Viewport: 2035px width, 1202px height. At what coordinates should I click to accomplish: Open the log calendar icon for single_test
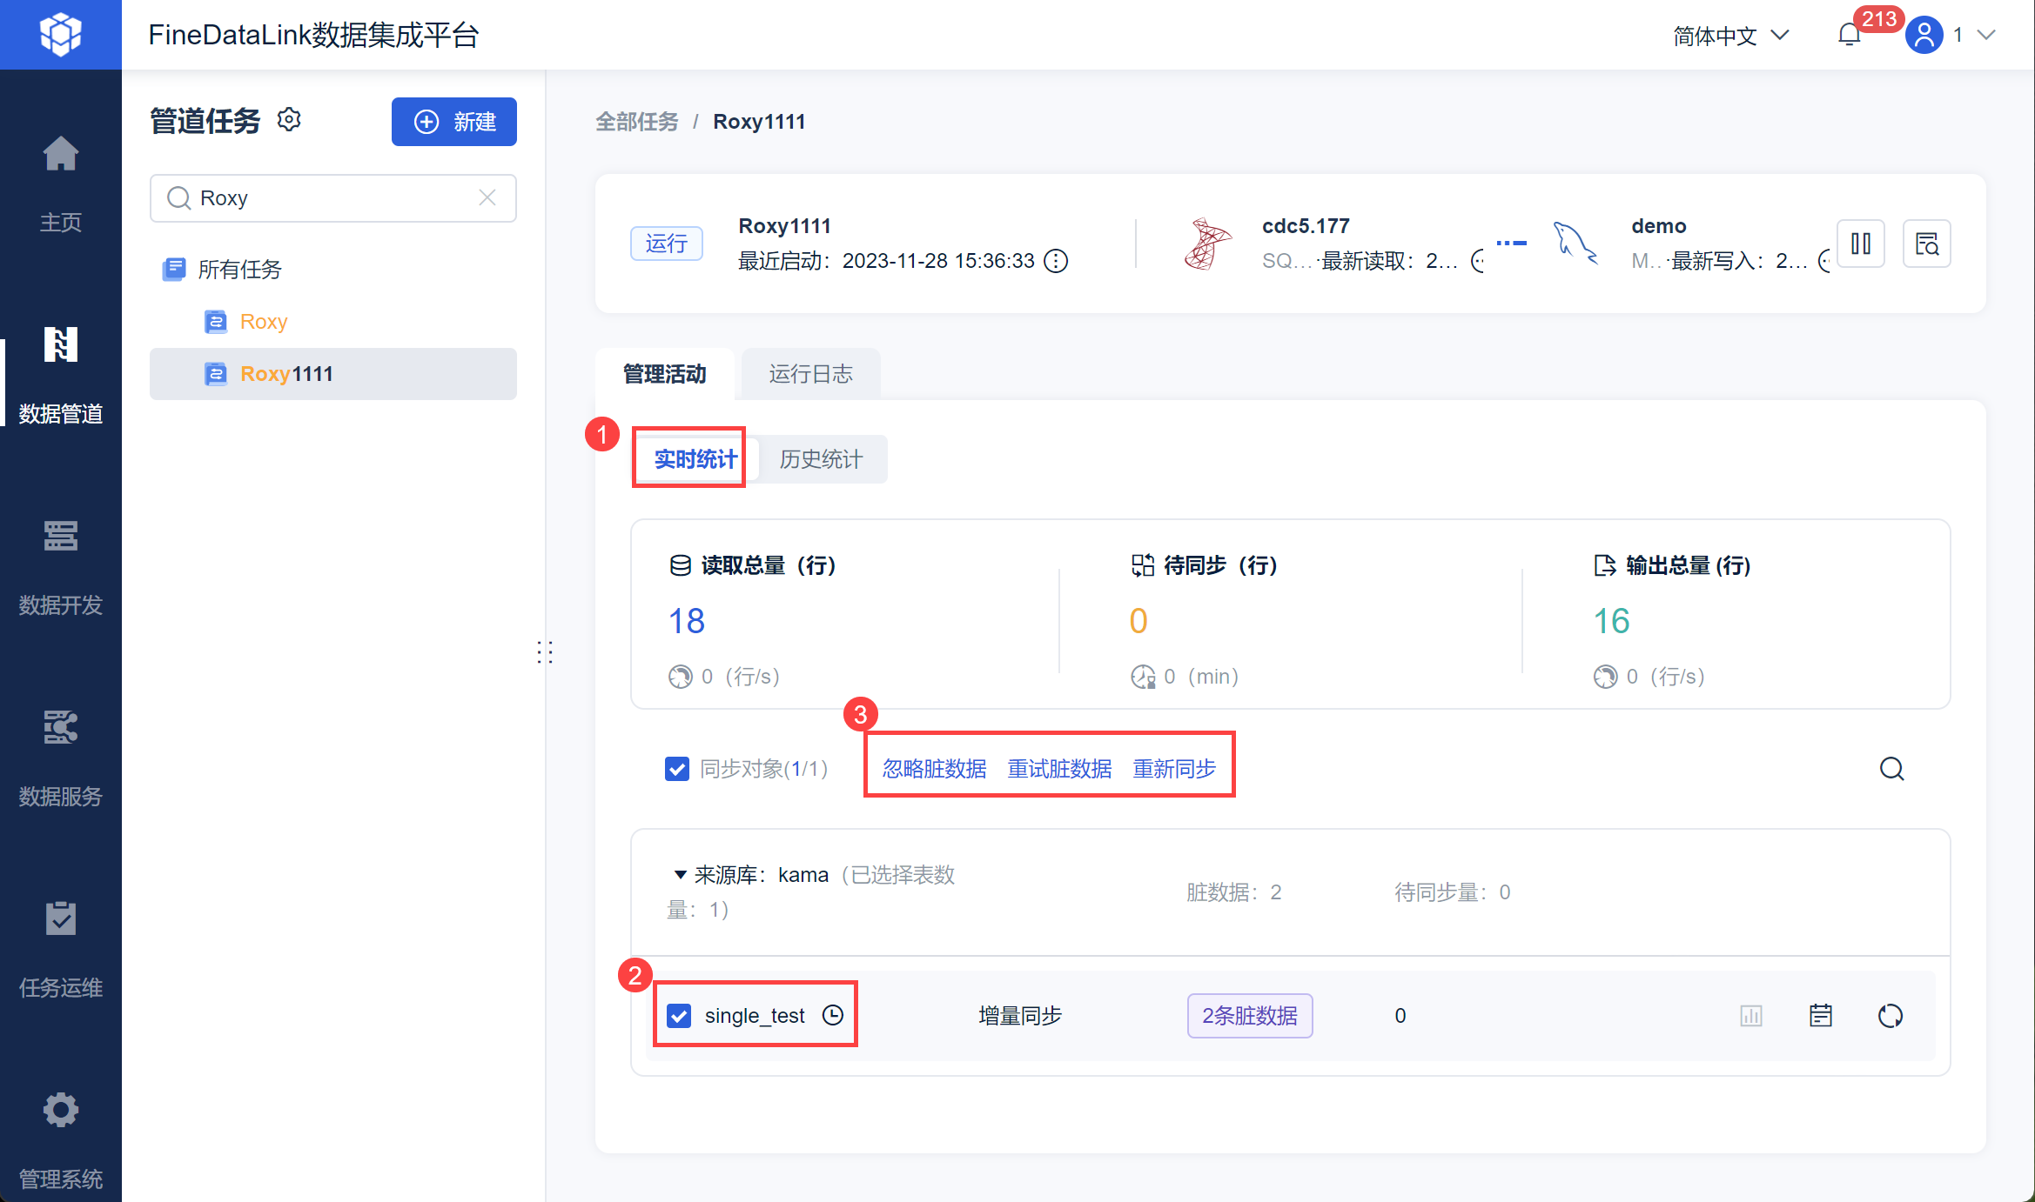click(1820, 1016)
